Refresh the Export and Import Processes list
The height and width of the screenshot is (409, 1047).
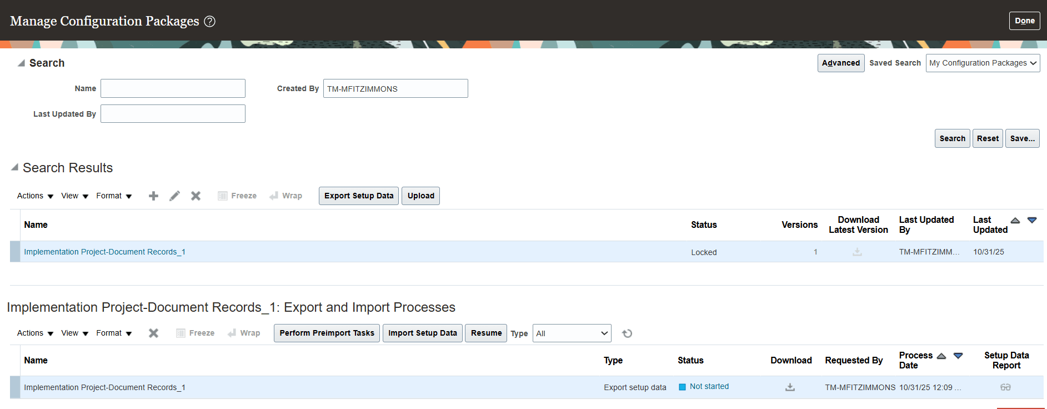627,333
